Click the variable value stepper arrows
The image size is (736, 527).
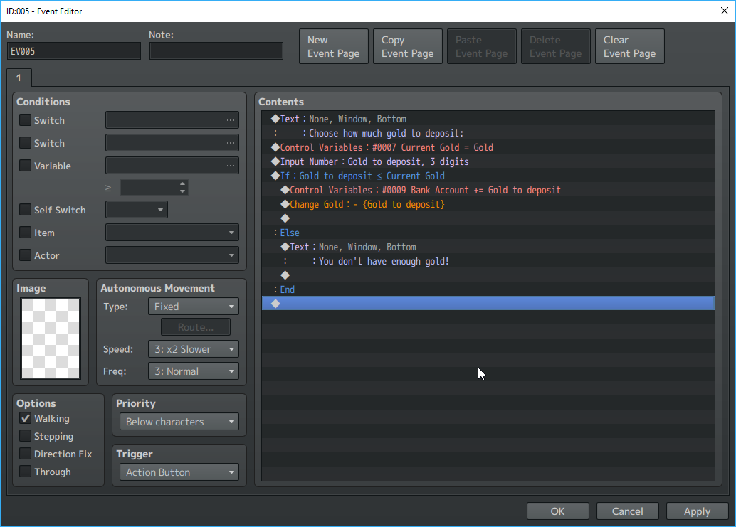(x=183, y=188)
